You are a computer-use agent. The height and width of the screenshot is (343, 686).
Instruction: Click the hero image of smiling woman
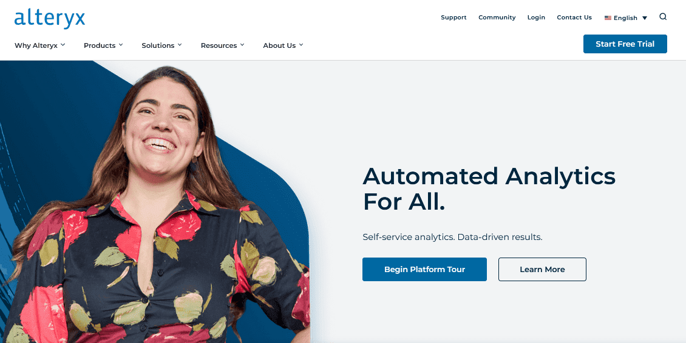click(157, 205)
